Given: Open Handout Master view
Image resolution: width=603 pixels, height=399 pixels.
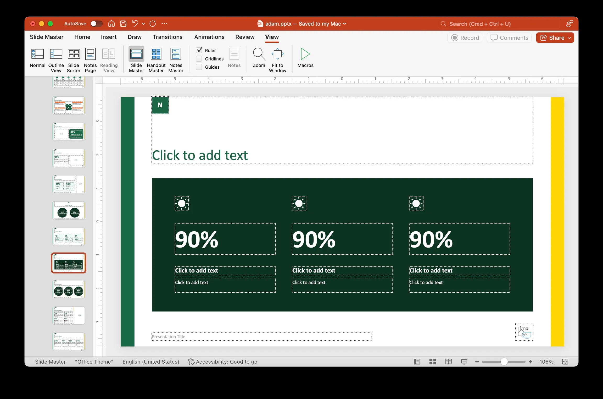Looking at the screenshot, I should pyautogui.click(x=156, y=60).
